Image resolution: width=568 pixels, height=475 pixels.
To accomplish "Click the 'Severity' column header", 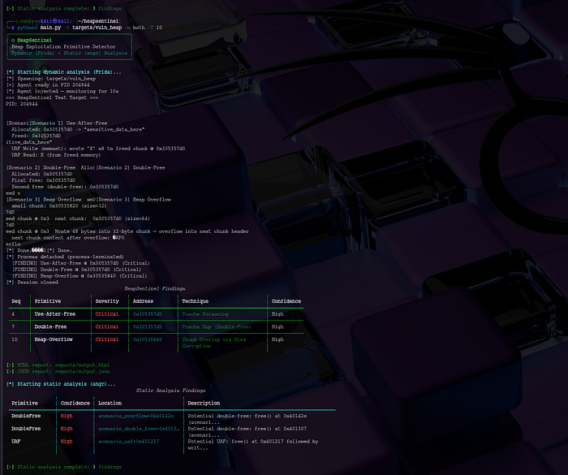I will pos(107,301).
